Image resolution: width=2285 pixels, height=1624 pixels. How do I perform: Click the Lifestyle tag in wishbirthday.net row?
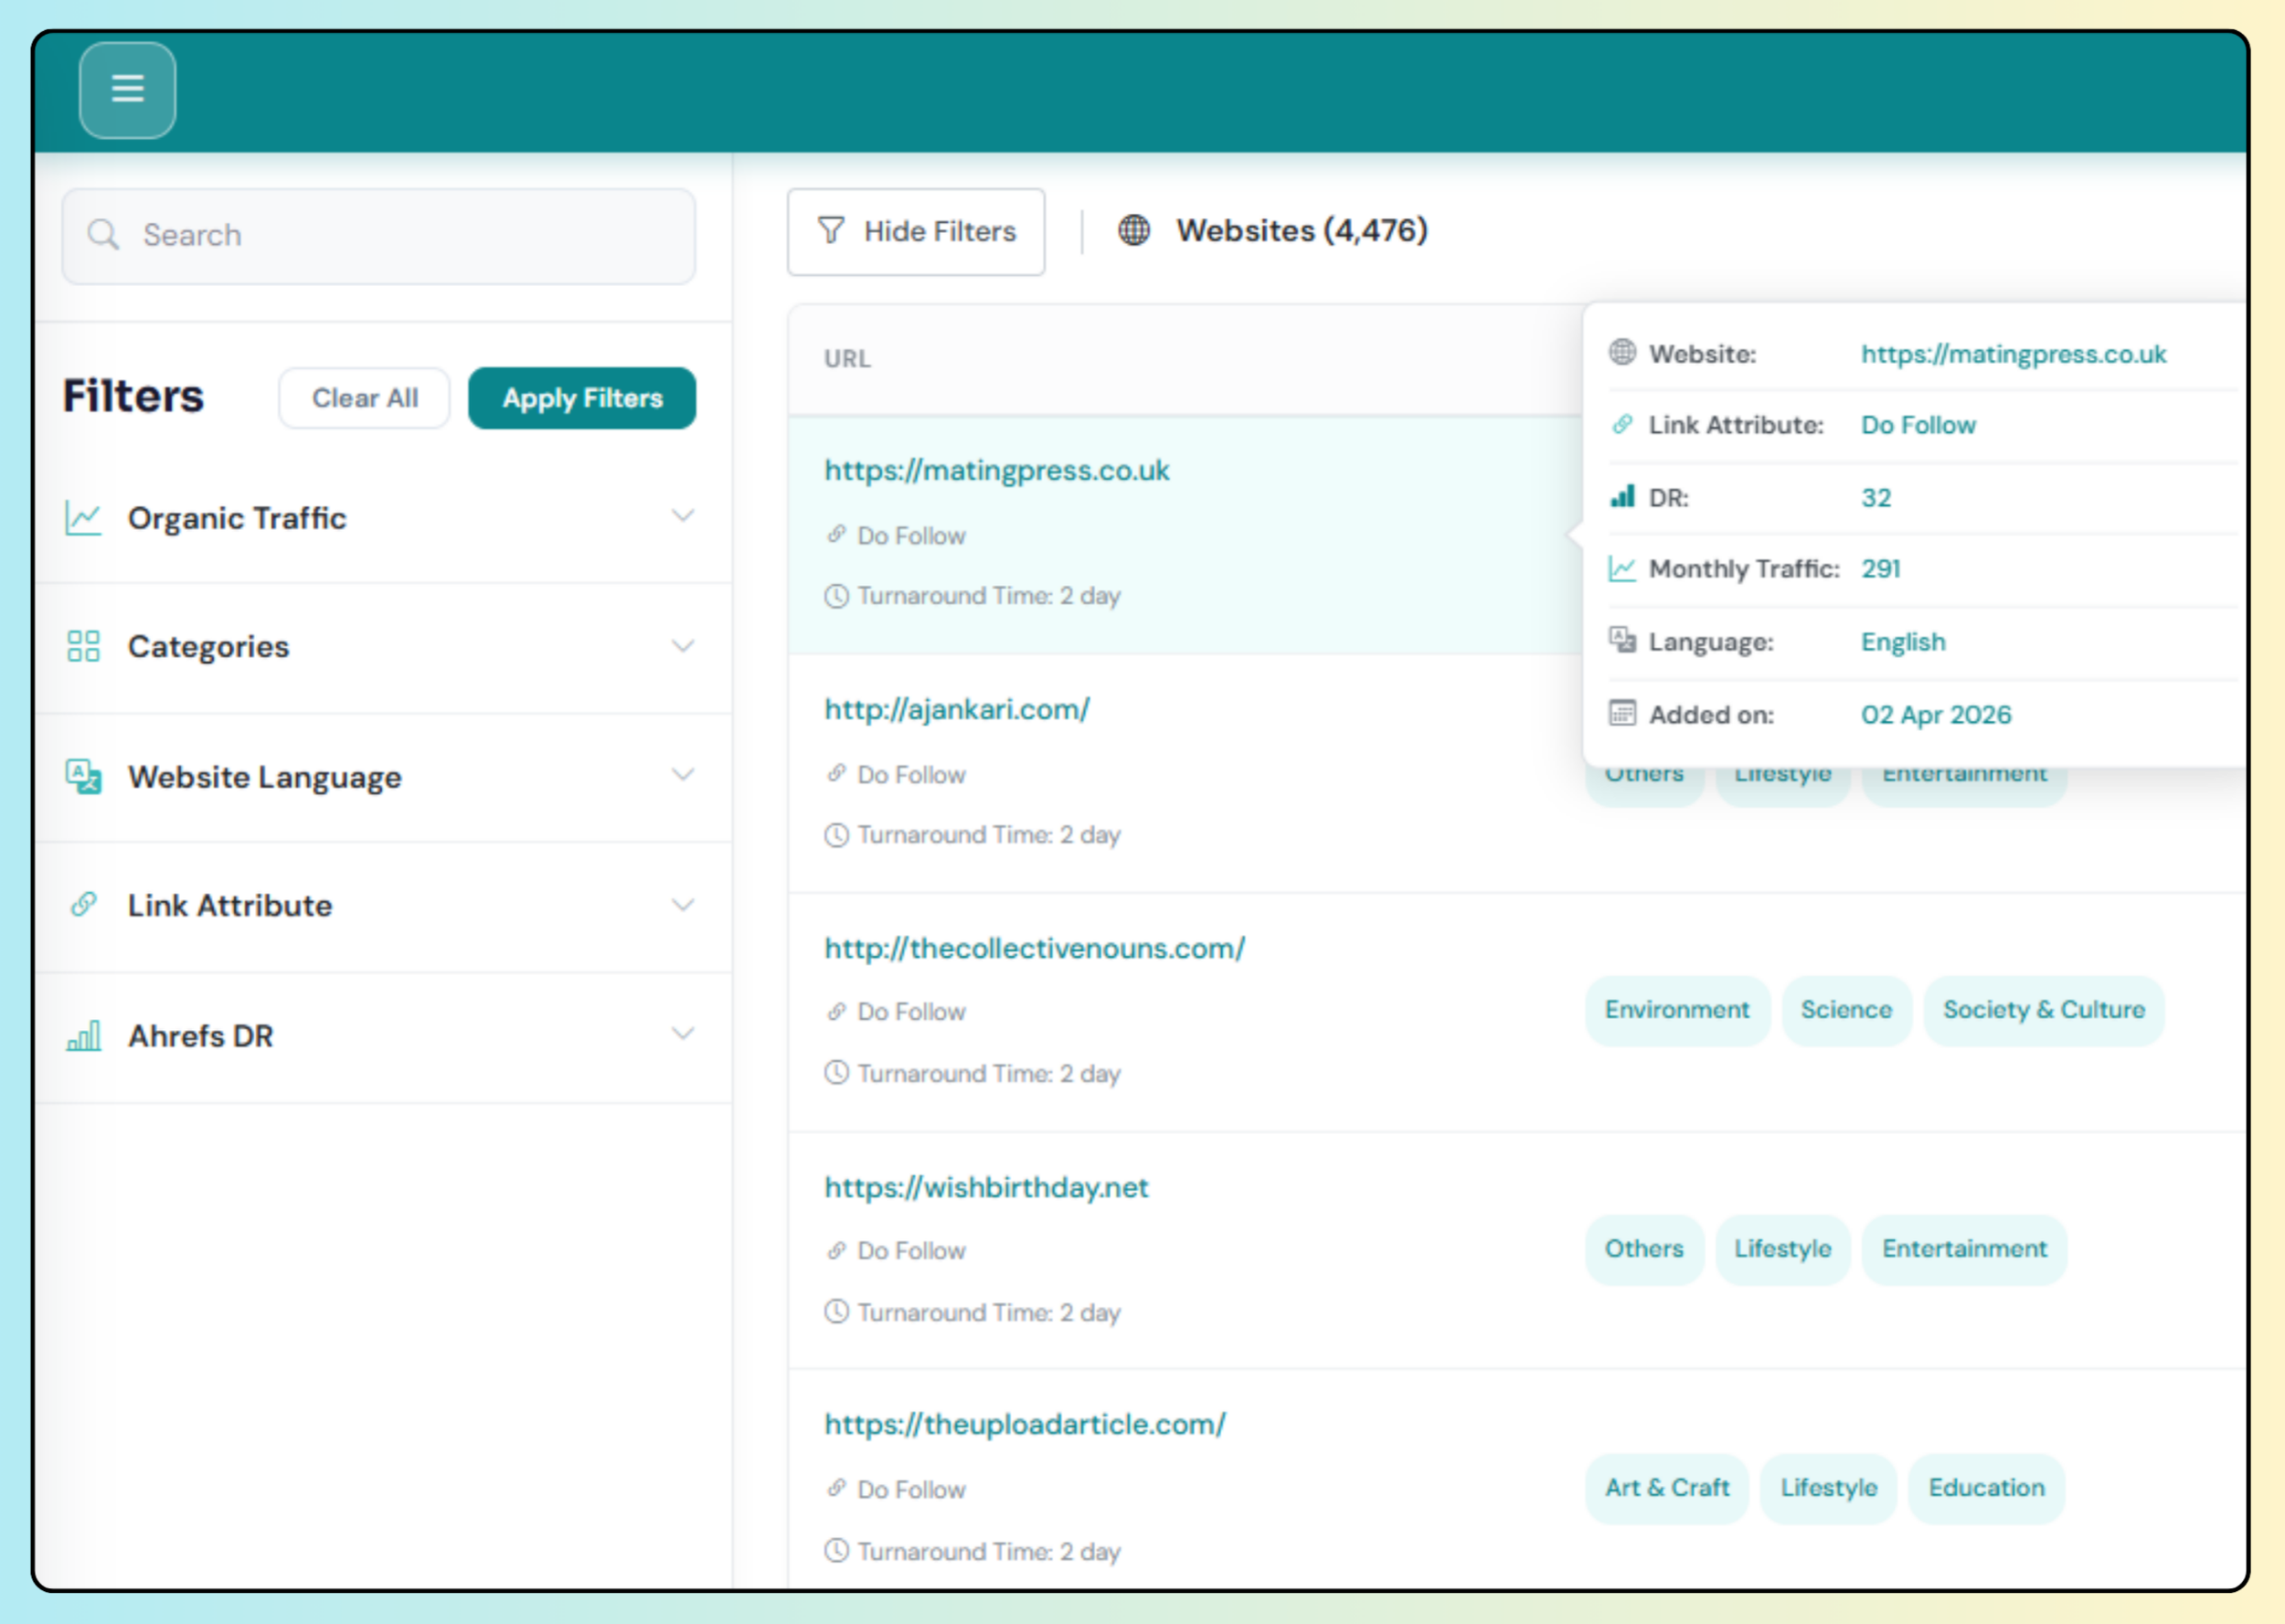click(1783, 1249)
